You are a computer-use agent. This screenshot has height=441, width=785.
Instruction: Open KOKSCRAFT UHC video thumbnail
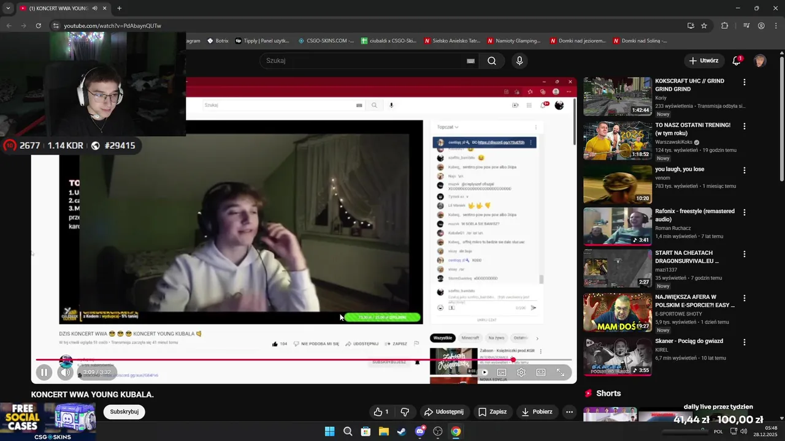point(617,96)
